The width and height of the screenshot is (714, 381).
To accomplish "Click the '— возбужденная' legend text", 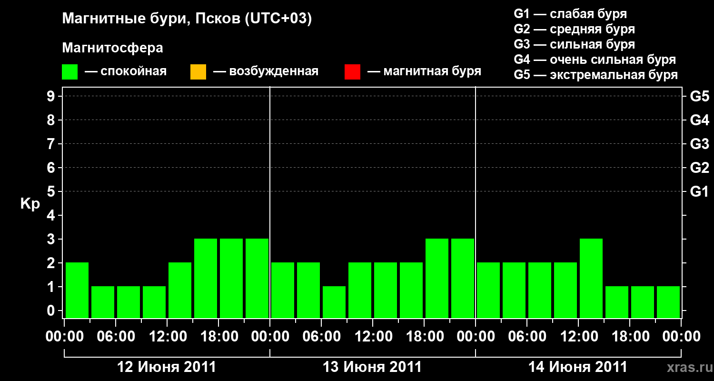I will click(266, 72).
